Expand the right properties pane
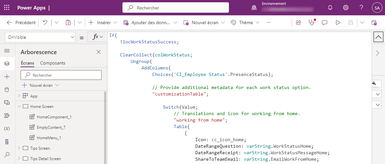 click(x=377, y=53)
